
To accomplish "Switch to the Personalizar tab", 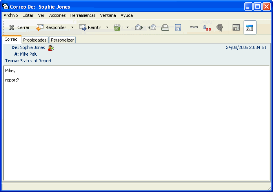I will tap(62, 40).
